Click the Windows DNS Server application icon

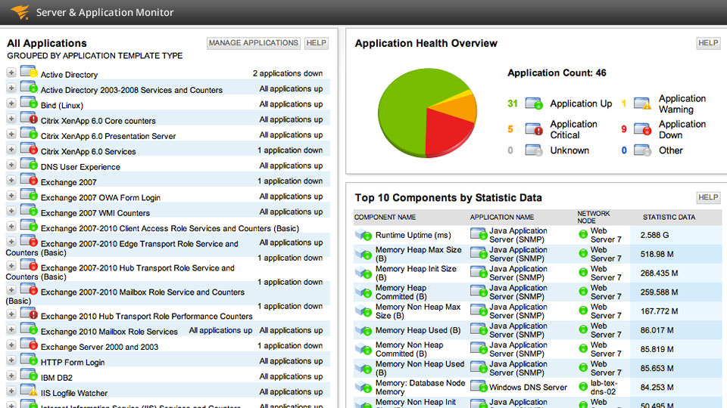click(x=479, y=387)
